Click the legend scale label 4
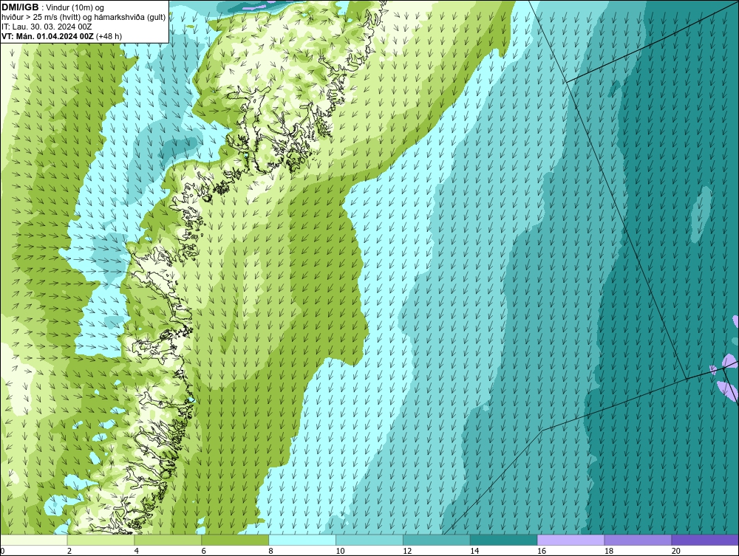Viewport: 739px width, 556px height. point(137,551)
